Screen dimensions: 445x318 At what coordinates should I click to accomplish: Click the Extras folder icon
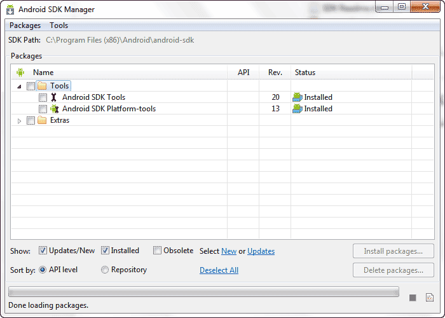pyautogui.click(x=42, y=120)
